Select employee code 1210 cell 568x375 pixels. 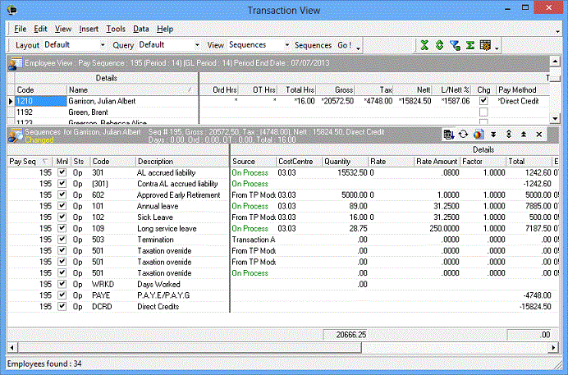tap(41, 101)
